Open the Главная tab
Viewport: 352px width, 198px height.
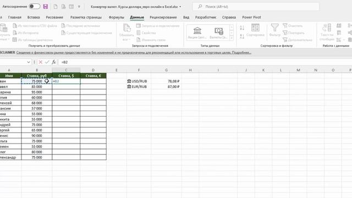(15, 17)
